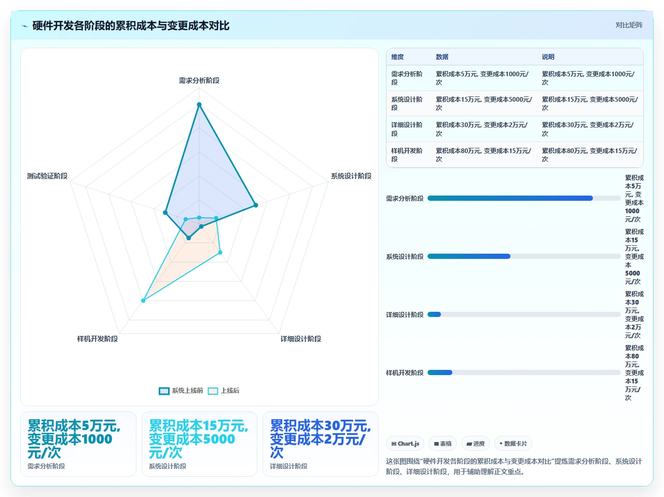Image resolution: width=664 pixels, height=497 pixels.
Task: Click the 需求分析阶段 label beside the progress bar
Action: click(405, 198)
